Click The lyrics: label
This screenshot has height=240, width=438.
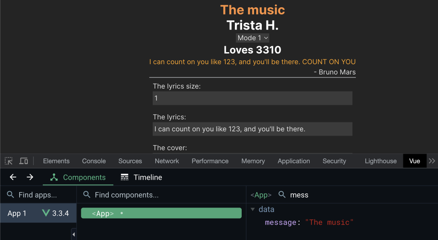click(x=169, y=117)
